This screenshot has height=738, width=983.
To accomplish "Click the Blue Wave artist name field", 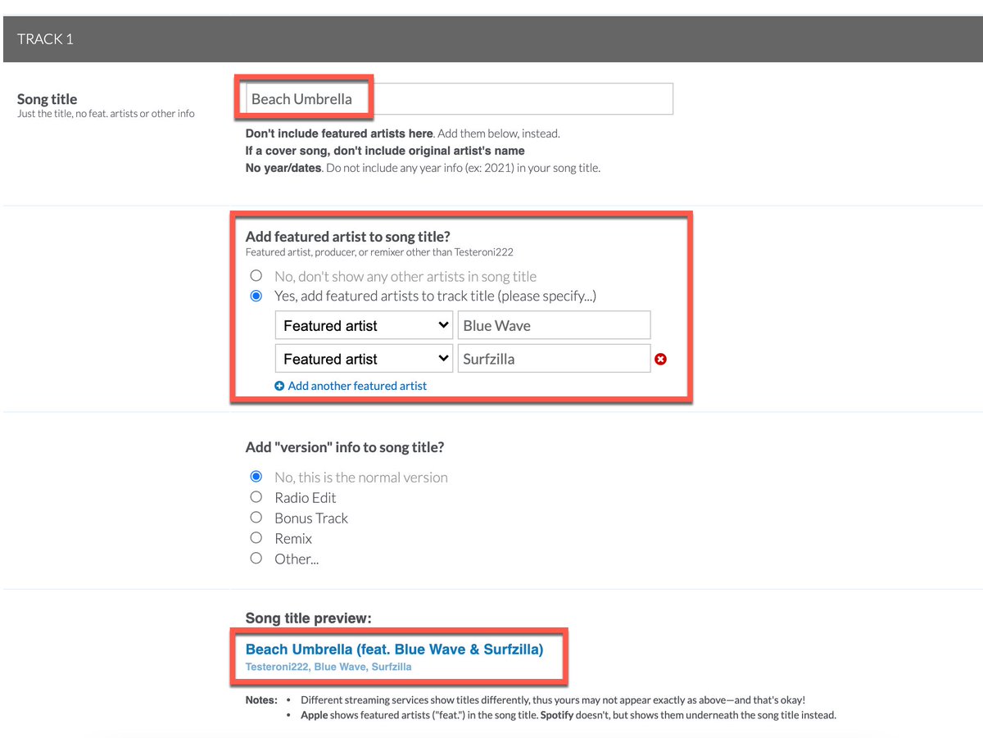I will 554,325.
